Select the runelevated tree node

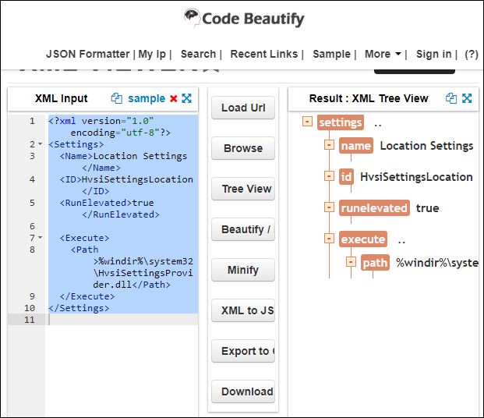click(x=374, y=208)
